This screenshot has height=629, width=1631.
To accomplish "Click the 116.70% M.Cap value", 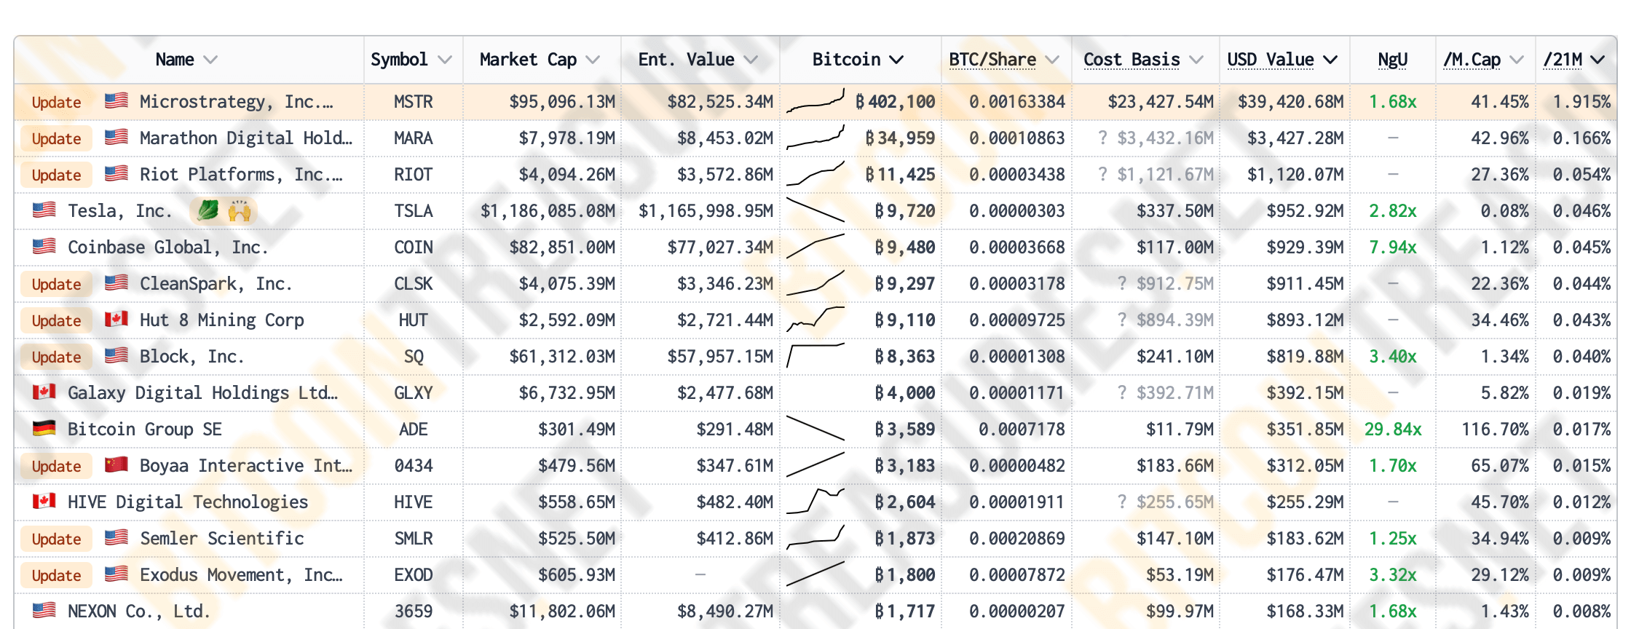I will (x=1495, y=430).
